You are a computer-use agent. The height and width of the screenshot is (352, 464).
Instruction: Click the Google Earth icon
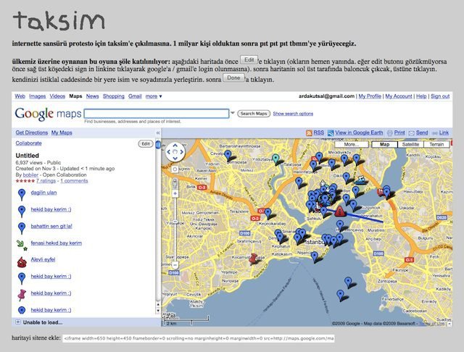coord(331,133)
